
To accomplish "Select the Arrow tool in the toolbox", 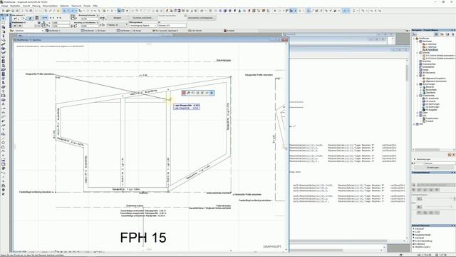I will coord(3,19).
